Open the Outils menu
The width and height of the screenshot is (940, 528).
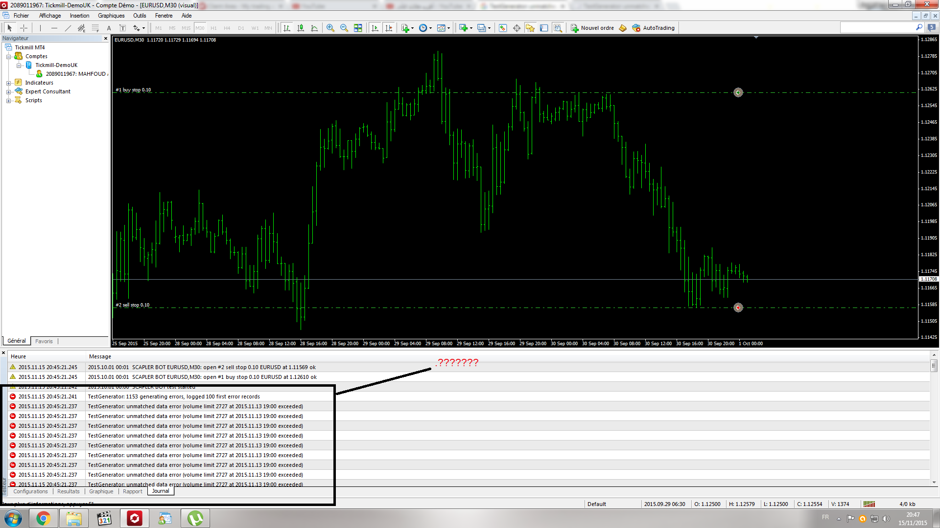(x=140, y=16)
